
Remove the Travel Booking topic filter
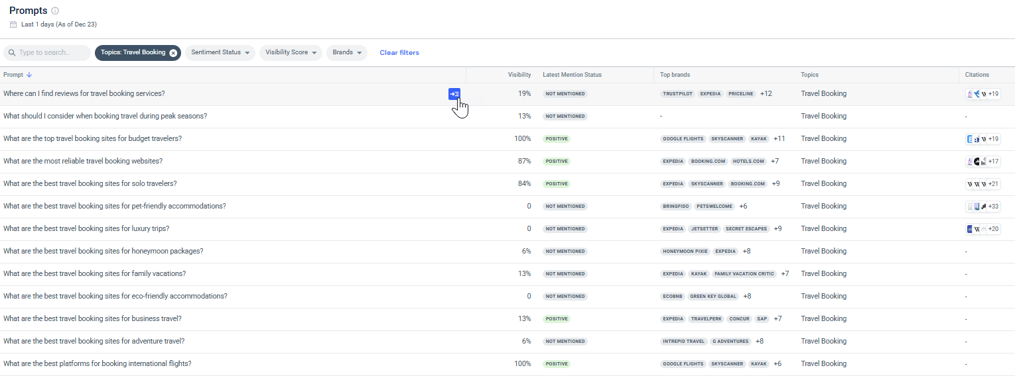click(x=173, y=53)
